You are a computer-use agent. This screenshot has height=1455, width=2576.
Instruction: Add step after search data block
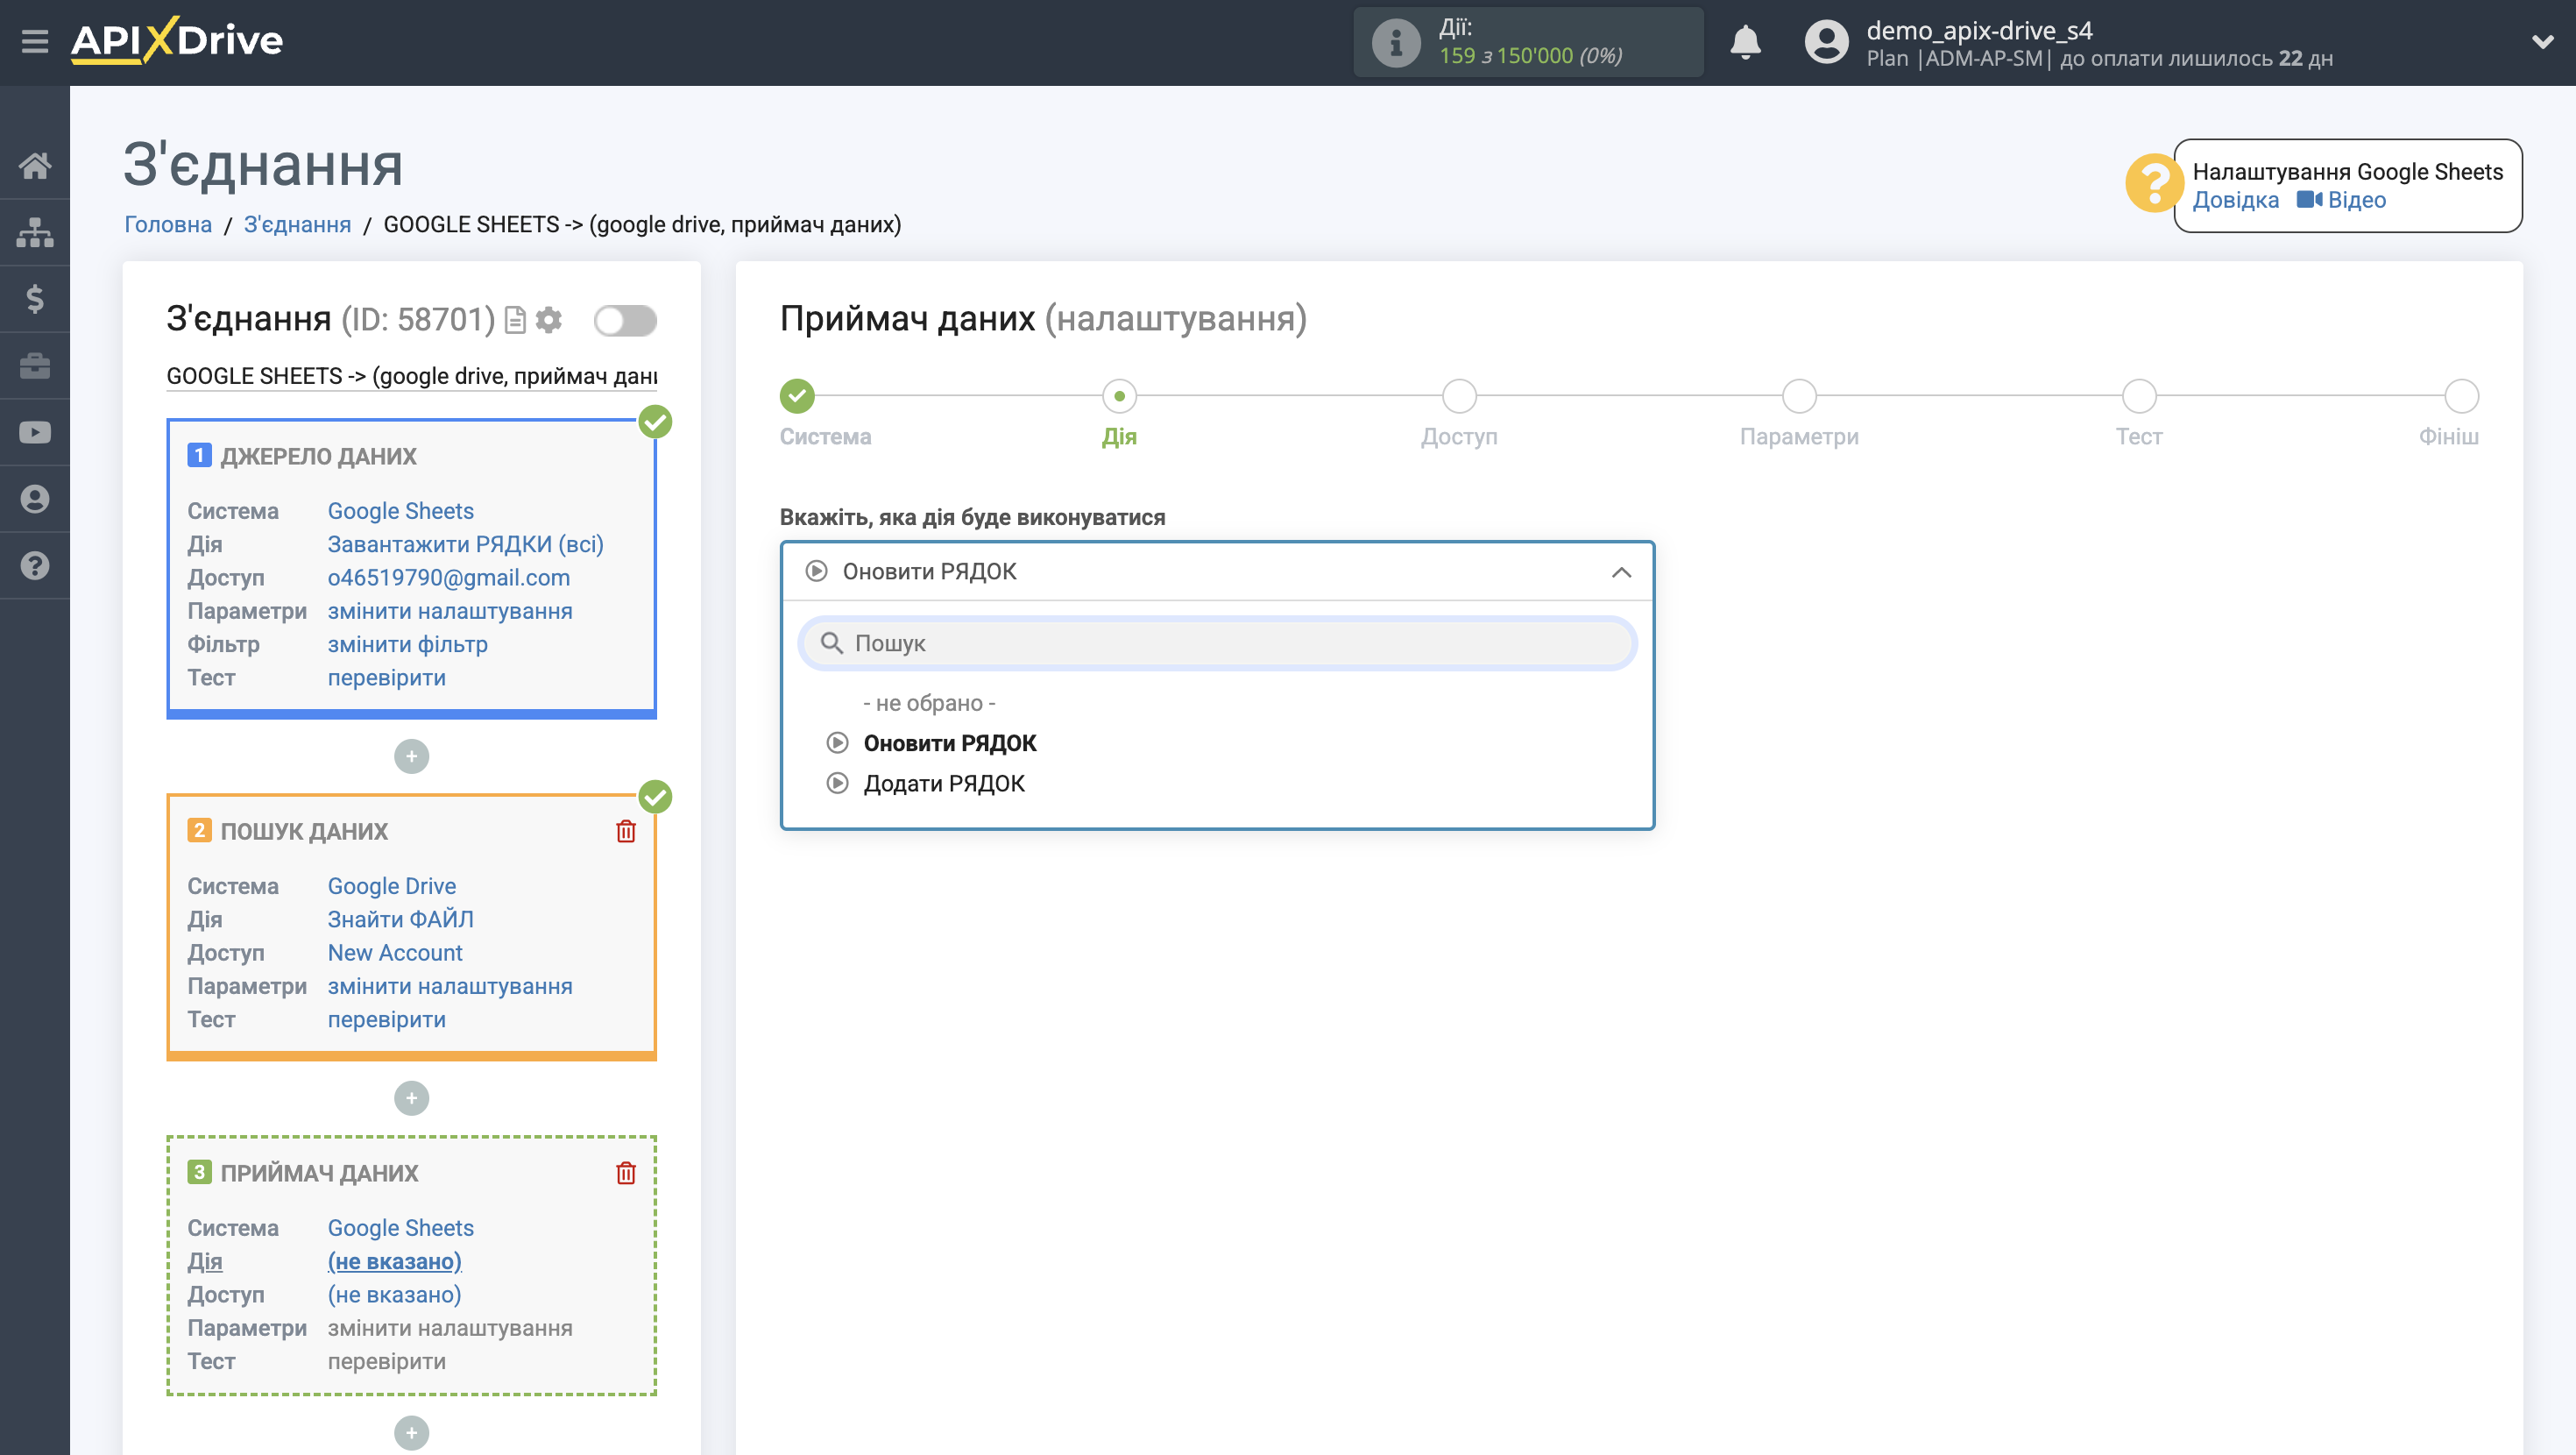coord(411,1099)
